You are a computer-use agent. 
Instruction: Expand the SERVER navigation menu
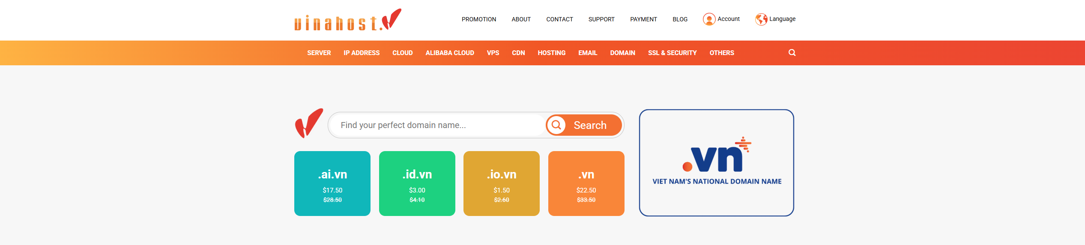click(319, 53)
